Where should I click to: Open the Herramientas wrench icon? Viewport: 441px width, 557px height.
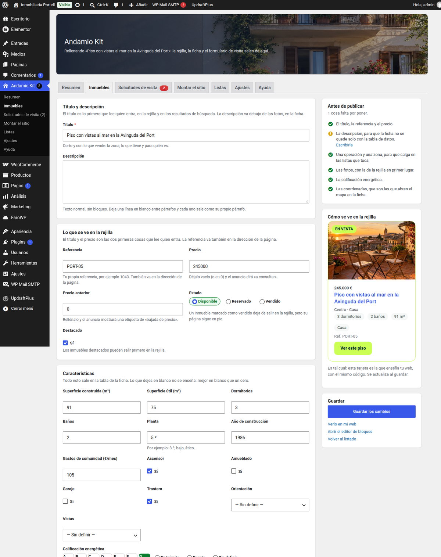tap(6, 263)
